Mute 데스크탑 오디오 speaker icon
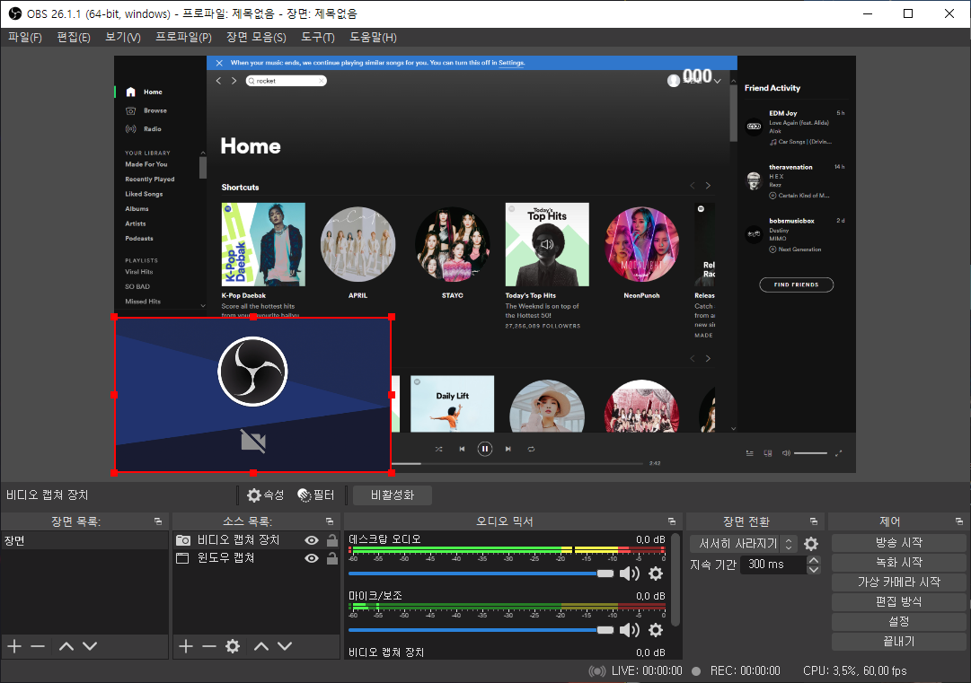The width and height of the screenshot is (971, 683). (629, 574)
